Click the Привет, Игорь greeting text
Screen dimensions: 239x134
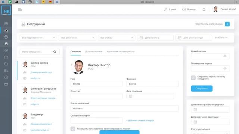[228, 9]
